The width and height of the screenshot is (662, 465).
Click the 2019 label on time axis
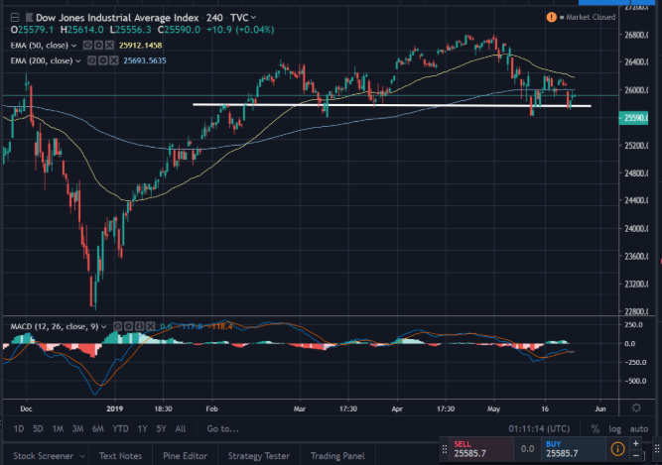click(x=115, y=408)
